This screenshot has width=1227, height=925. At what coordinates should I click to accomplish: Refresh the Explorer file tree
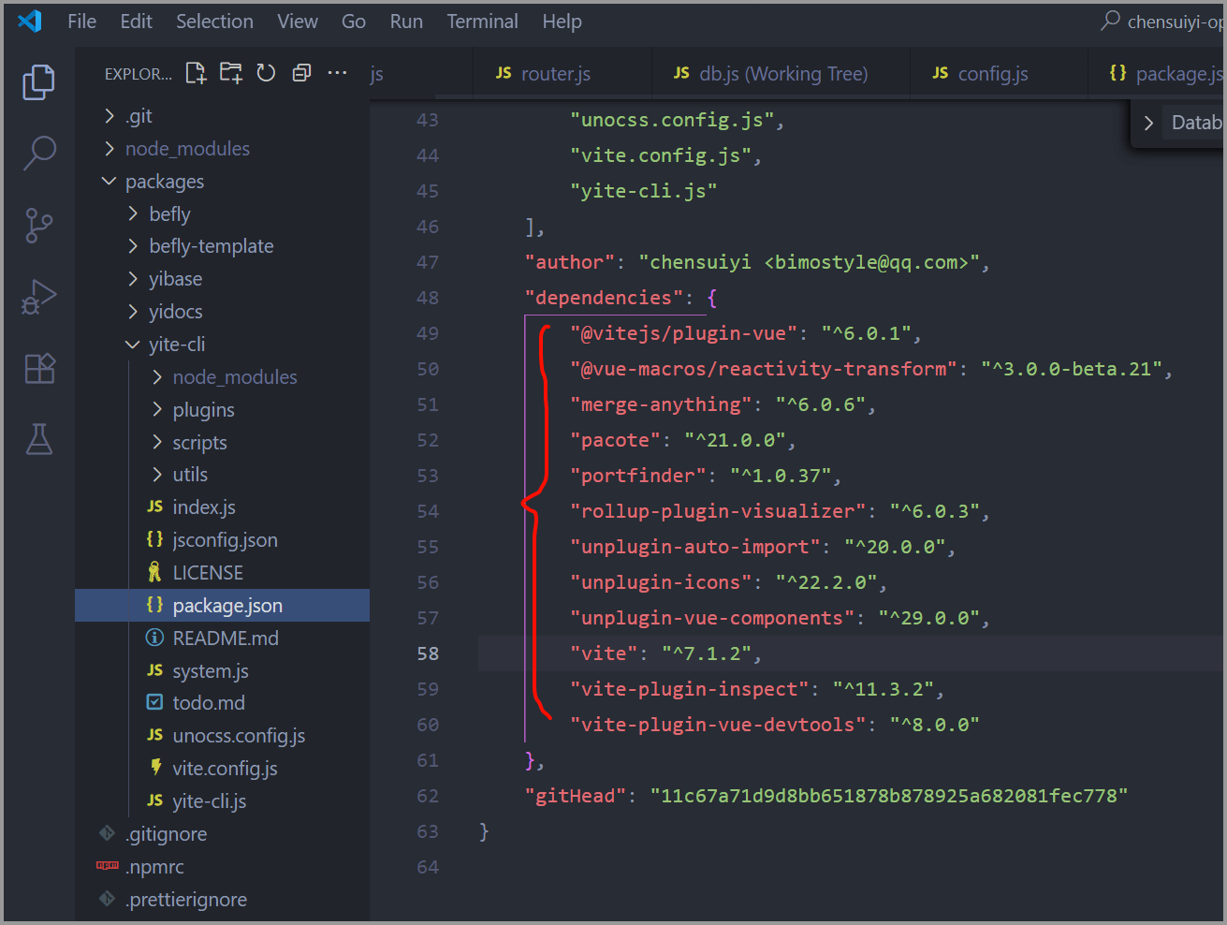(x=266, y=73)
